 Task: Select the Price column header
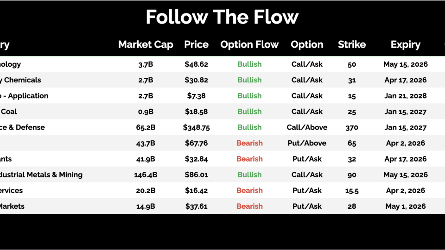(x=196, y=45)
